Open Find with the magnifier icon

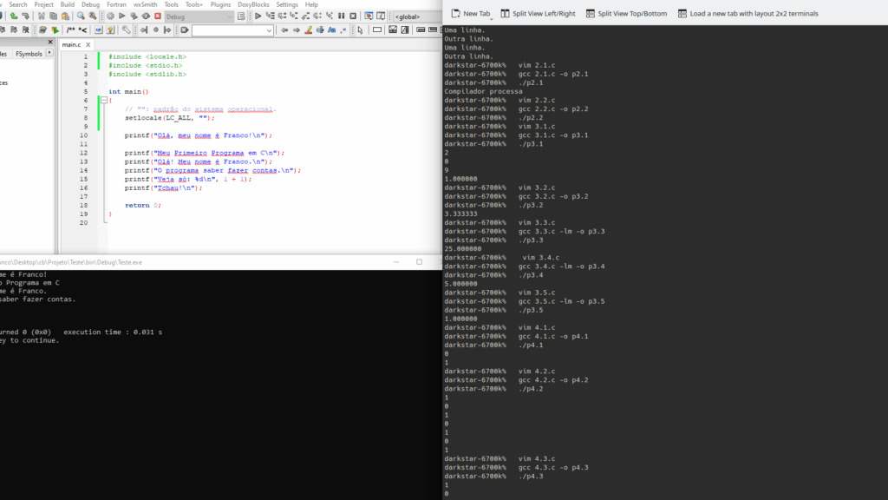click(81, 16)
